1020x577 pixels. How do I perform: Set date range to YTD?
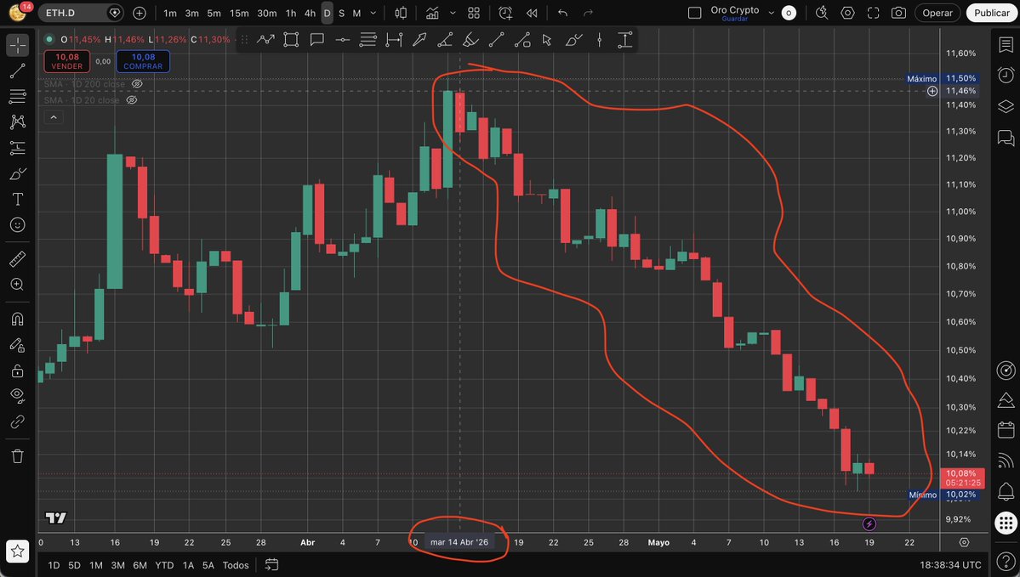coord(164,565)
